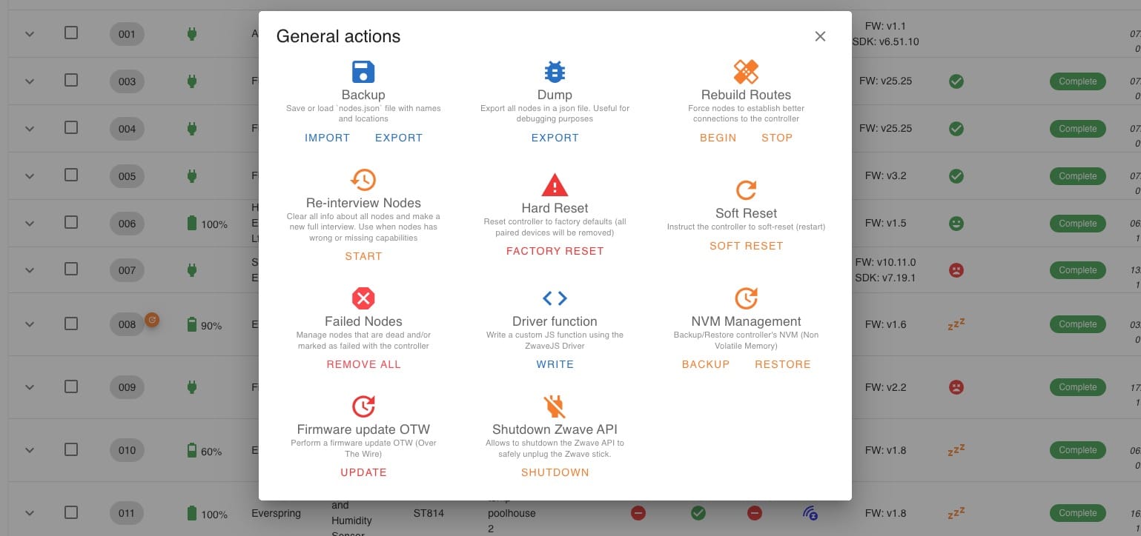
Task: Click RESTORE under NVM Management
Action: (x=783, y=364)
